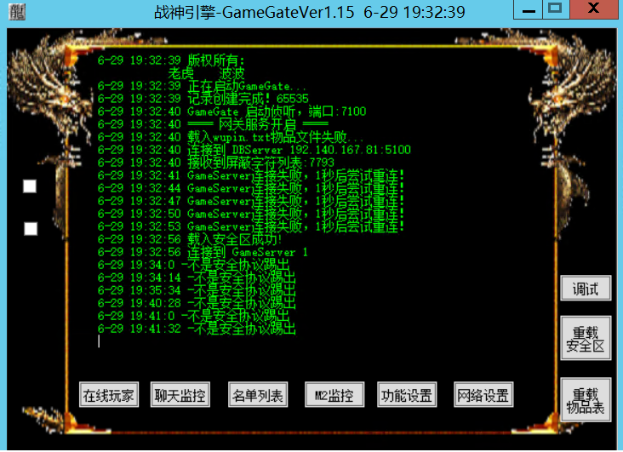Open 功能设置 function settings
This screenshot has width=623, height=452.
[x=407, y=395]
